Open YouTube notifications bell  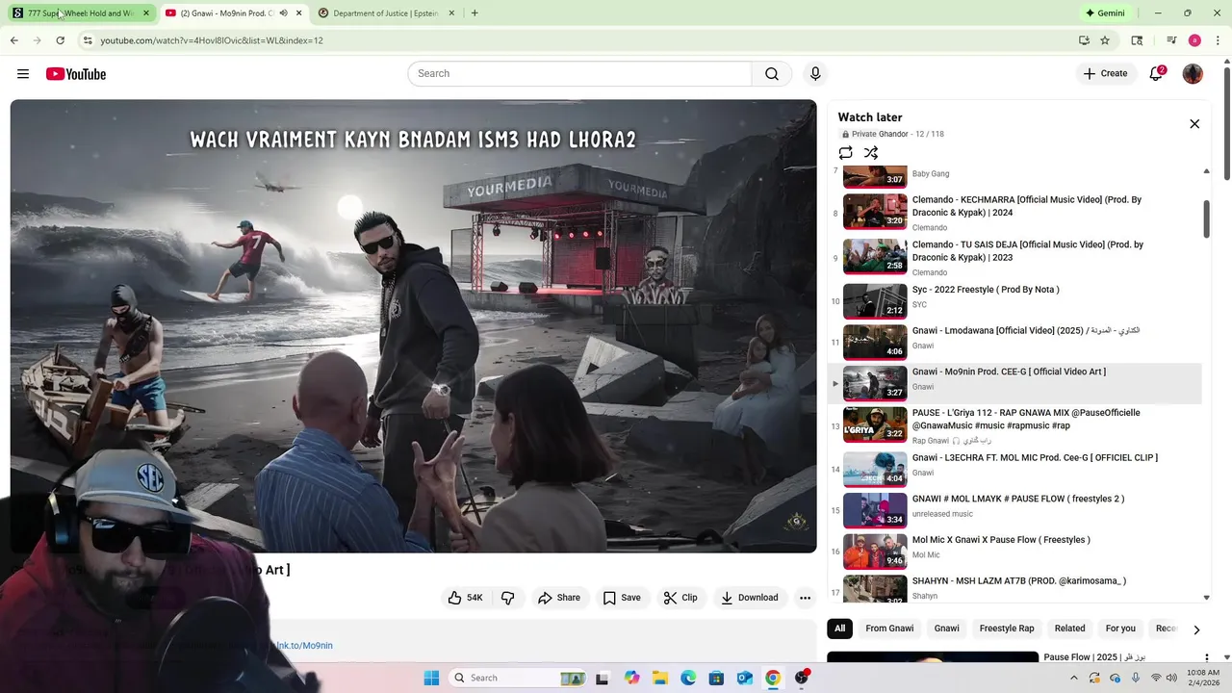(1156, 74)
